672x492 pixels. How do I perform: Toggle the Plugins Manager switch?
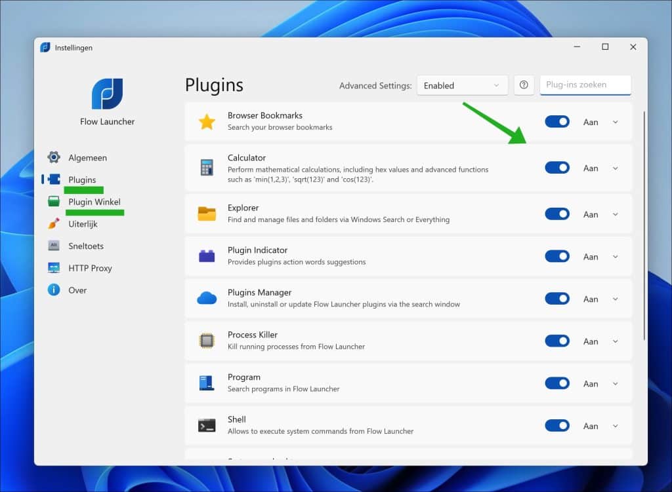[x=557, y=299]
